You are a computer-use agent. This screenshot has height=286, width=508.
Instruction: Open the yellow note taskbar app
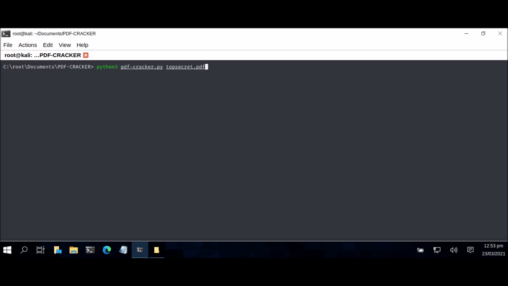point(156,250)
